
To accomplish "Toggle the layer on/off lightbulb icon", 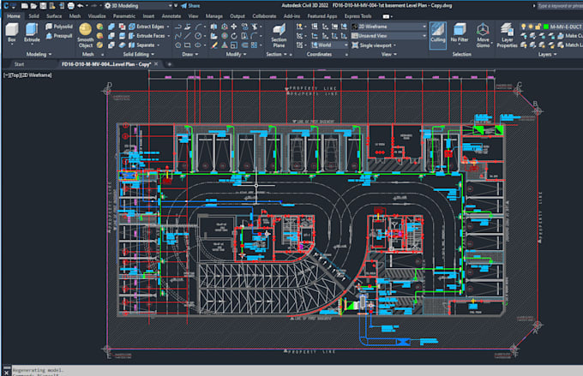I will click(524, 27).
